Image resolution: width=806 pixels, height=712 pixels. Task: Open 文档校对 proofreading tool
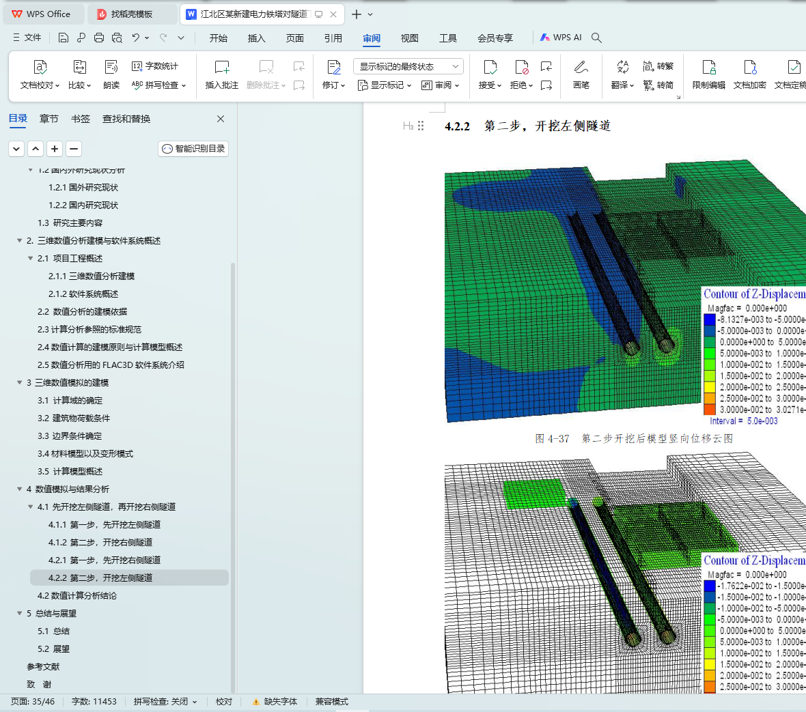coord(40,75)
